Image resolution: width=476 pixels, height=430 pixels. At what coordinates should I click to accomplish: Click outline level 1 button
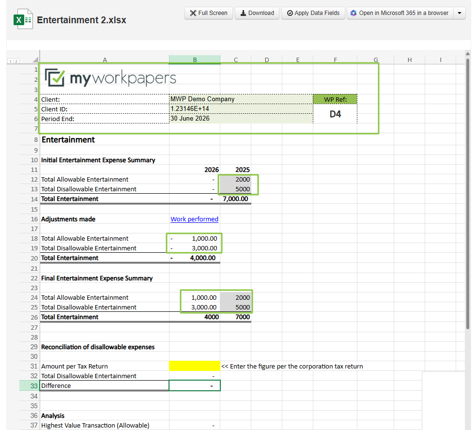[11, 61]
